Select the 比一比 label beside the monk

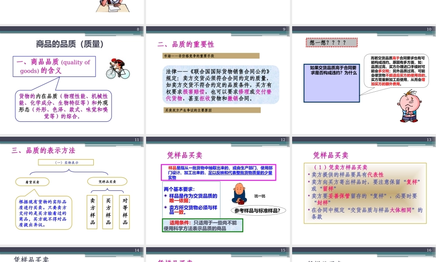pyautogui.click(x=259, y=196)
